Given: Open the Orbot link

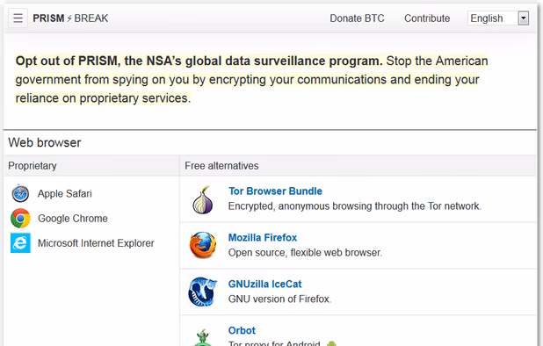Looking at the screenshot, I should pyautogui.click(x=242, y=330).
